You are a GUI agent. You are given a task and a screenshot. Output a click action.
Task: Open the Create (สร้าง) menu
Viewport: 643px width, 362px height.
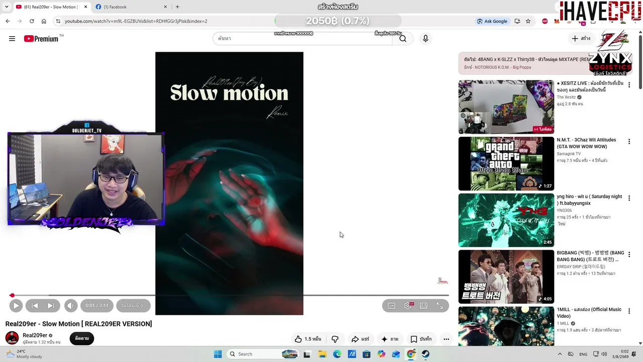click(581, 39)
